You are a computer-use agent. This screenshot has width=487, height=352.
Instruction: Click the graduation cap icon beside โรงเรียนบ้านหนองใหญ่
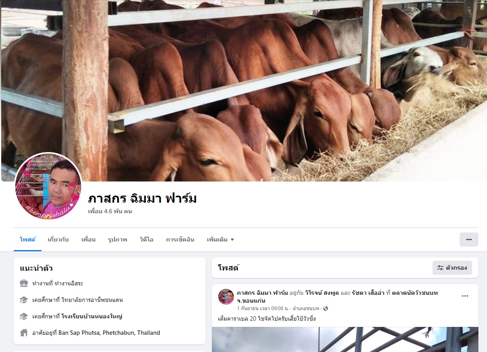24,316
